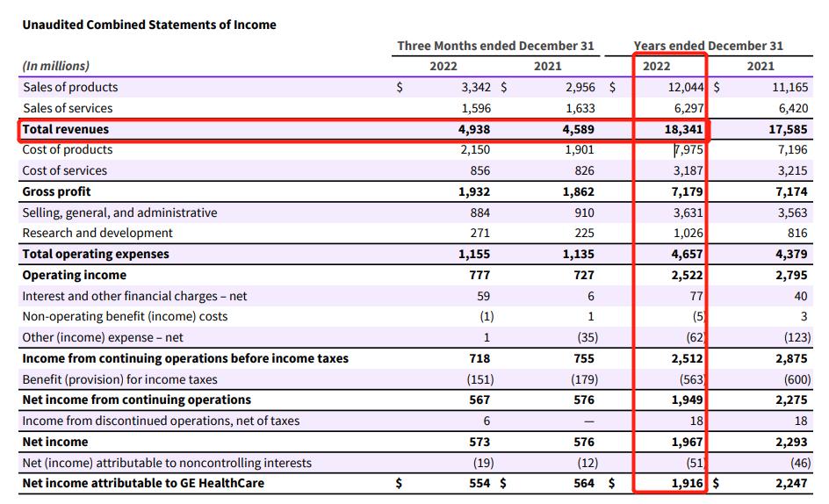
Task: Click gross profit value 7,179
Action: 687,191
